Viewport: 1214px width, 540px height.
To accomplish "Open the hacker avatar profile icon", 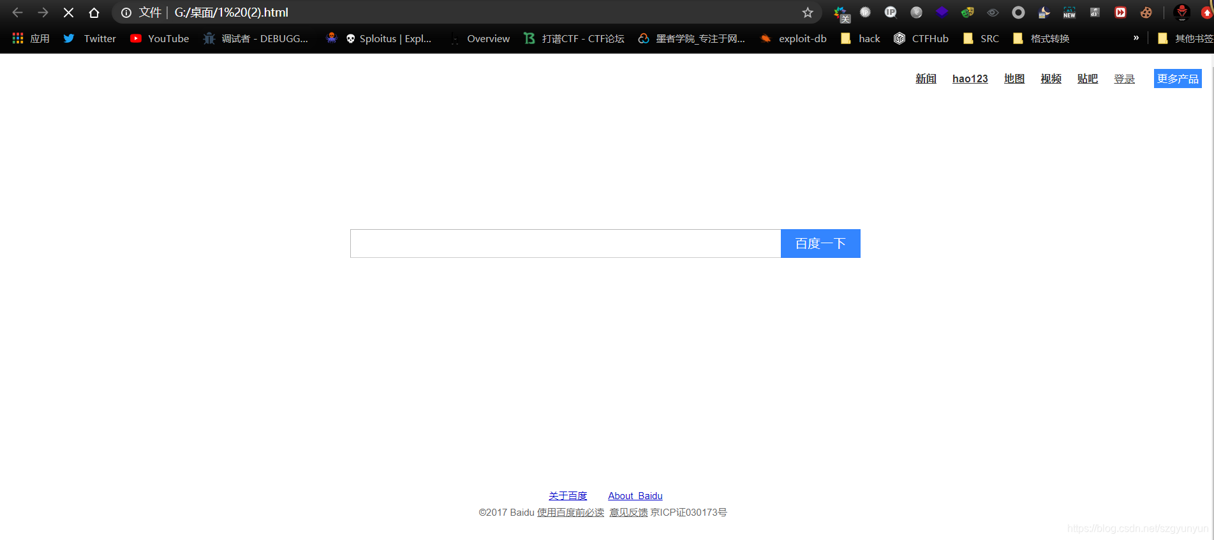I will pos(1181,12).
